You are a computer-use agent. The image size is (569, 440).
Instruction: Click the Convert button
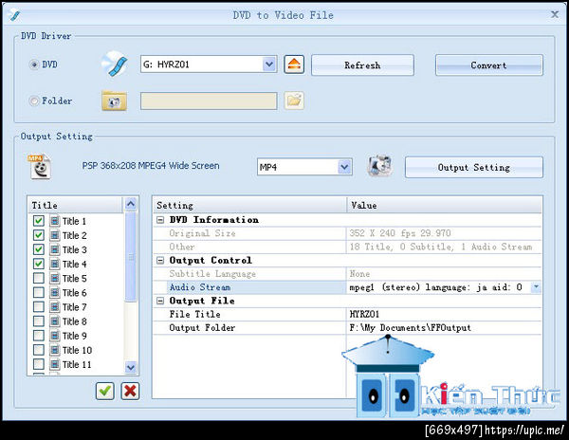489,65
